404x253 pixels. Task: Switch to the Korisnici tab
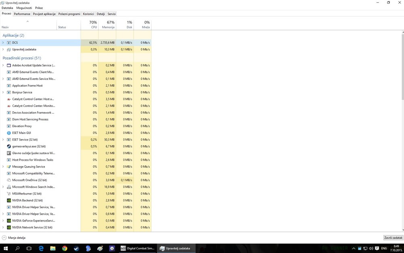click(88, 14)
